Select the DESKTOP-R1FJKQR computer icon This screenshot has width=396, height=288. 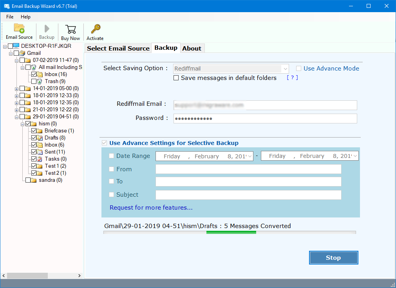[x=16, y=46]
